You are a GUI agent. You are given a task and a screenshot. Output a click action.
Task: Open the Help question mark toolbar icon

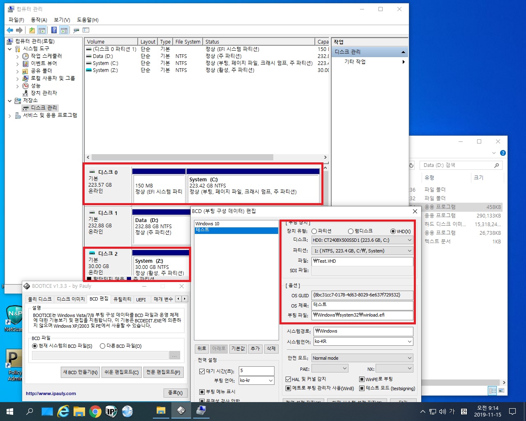pyautogui.click(x=54, y=30)
